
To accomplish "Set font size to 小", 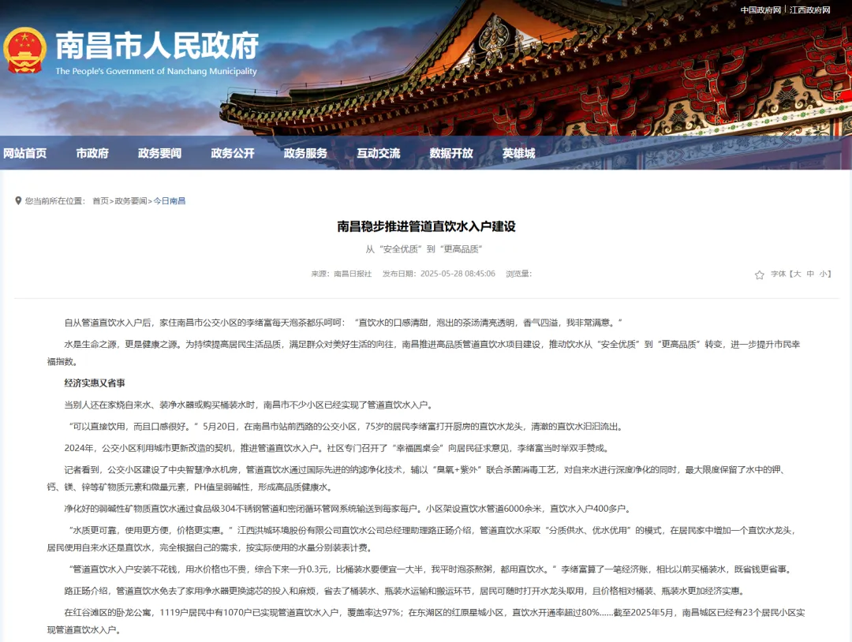I will coord(823,274).
